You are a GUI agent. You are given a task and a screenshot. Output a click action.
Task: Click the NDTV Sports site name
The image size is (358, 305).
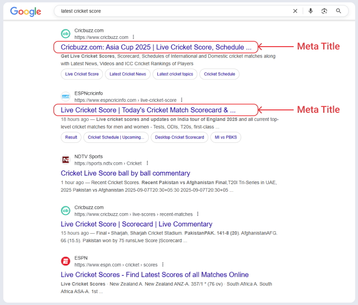[89, 157]
